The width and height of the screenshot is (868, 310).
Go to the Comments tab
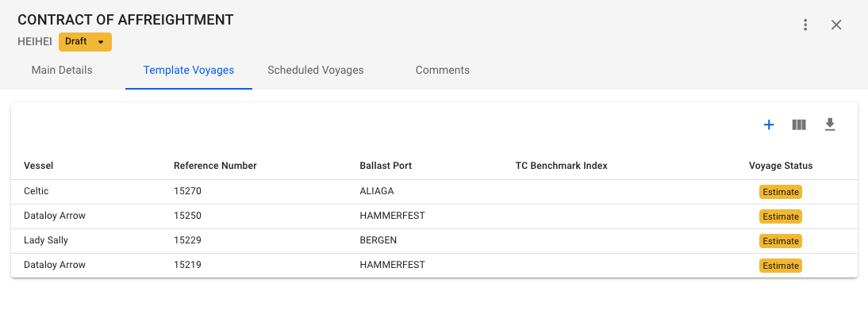pyautogui.click(x=442, y=71)
